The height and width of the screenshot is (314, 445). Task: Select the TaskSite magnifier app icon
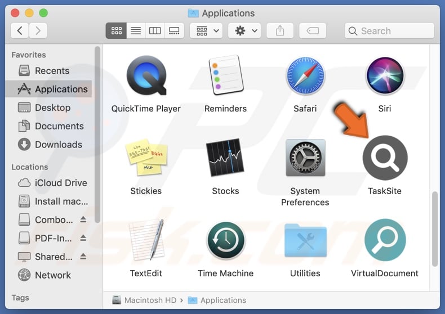coord(385,158)
